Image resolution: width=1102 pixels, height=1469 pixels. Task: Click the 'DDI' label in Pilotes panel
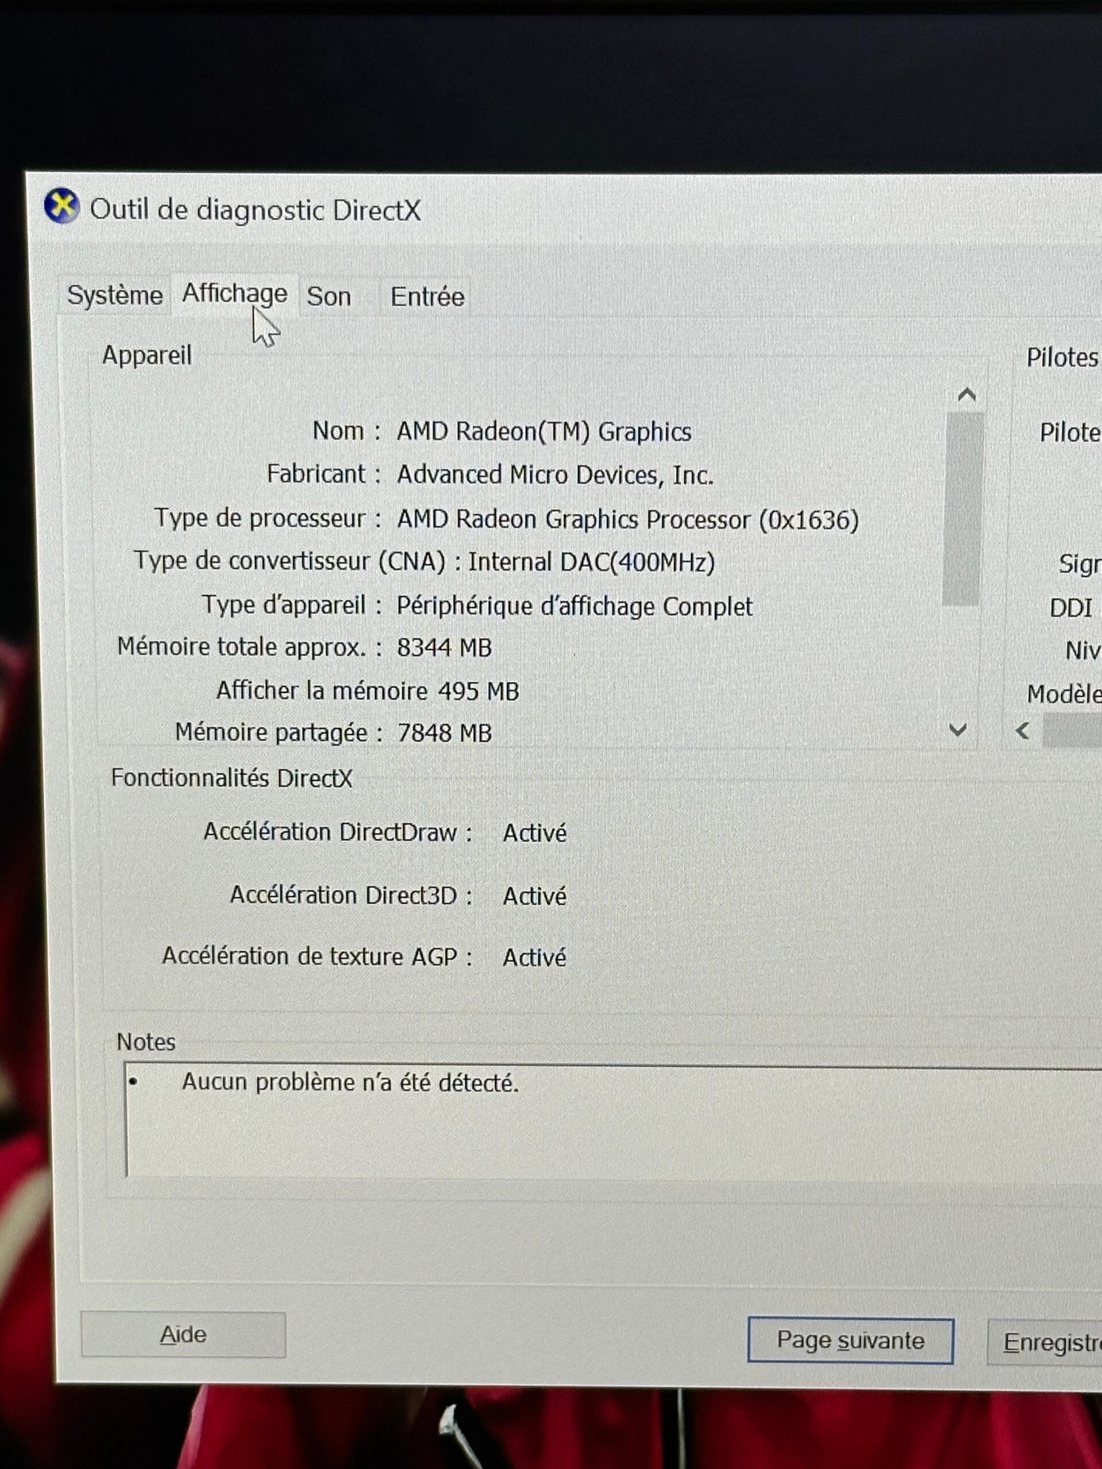1071,608
